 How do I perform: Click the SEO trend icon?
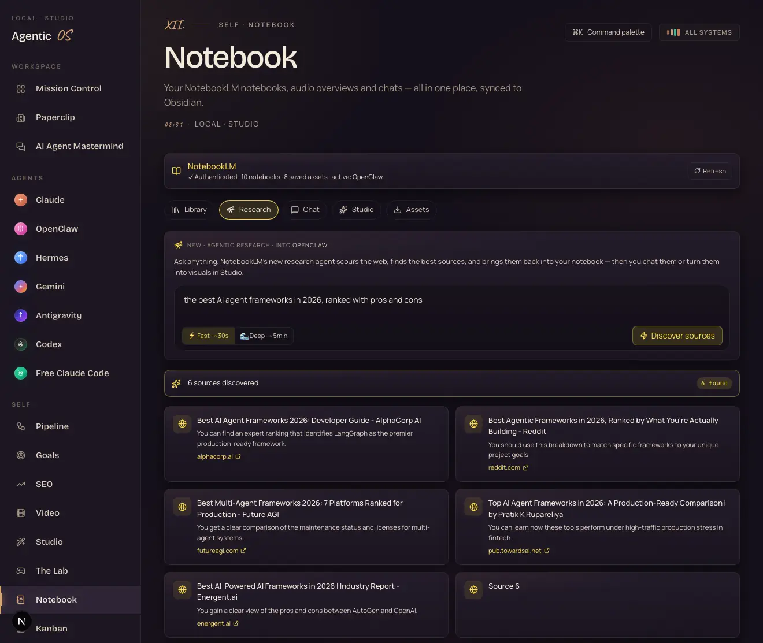pos(21,484)
